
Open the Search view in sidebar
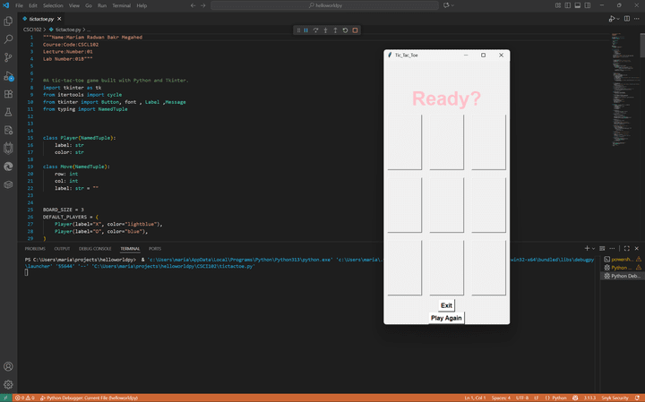[x=8, y=39]
